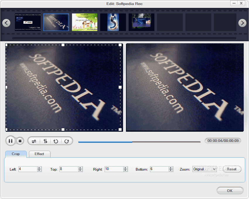The image size is (249, 199).
Task: Click the right-middle crop handle
Action: (x=120, y=87)
